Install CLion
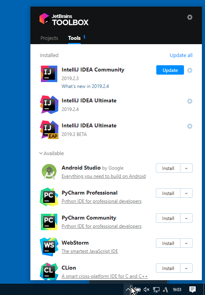 tap(168, 268)
